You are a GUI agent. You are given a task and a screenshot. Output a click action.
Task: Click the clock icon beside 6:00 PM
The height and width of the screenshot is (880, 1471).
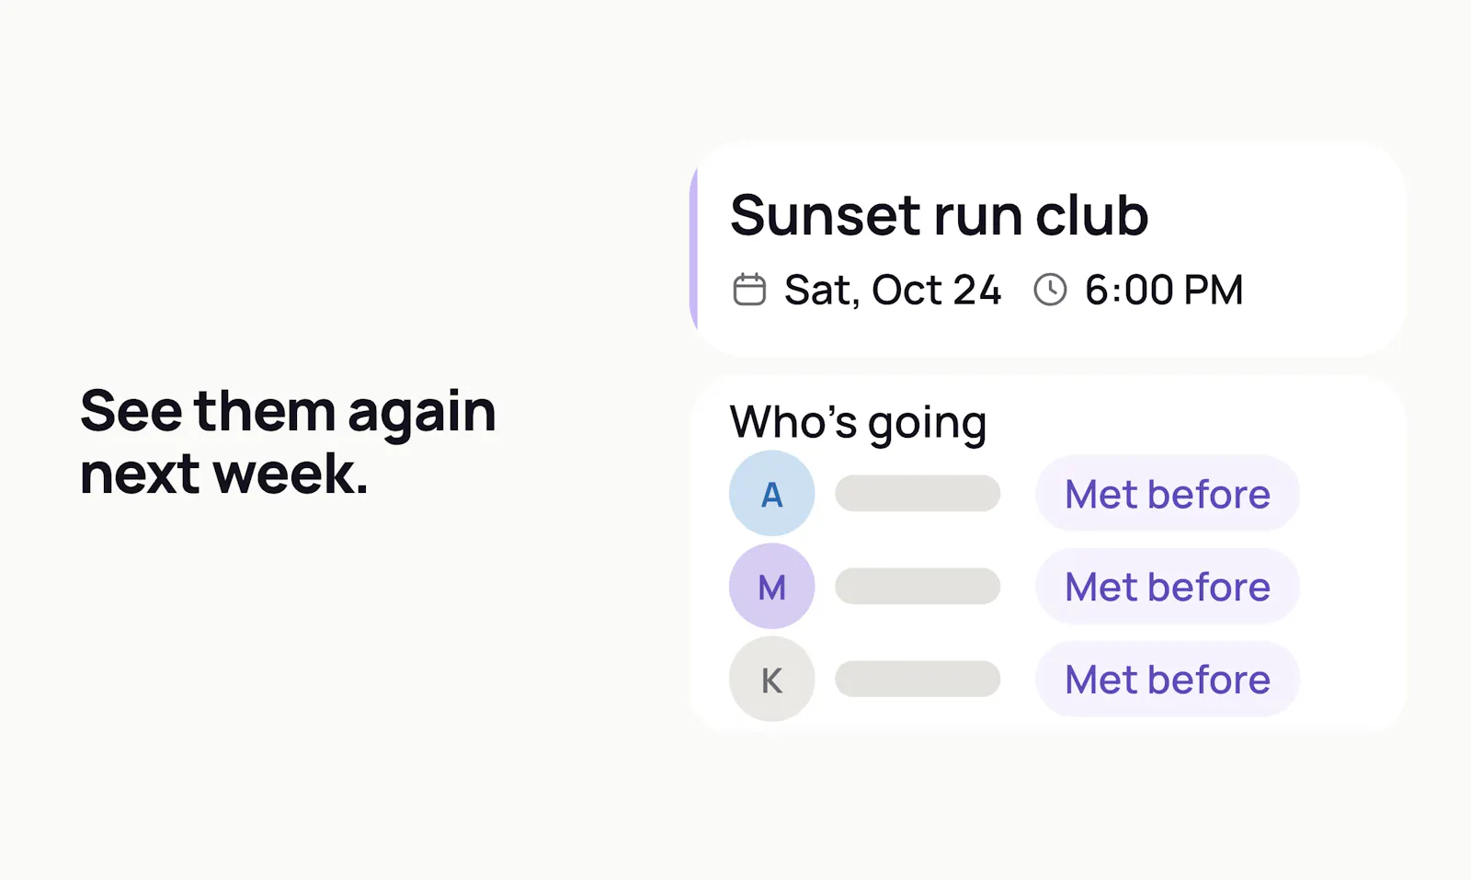click(x=1050, y=290)
